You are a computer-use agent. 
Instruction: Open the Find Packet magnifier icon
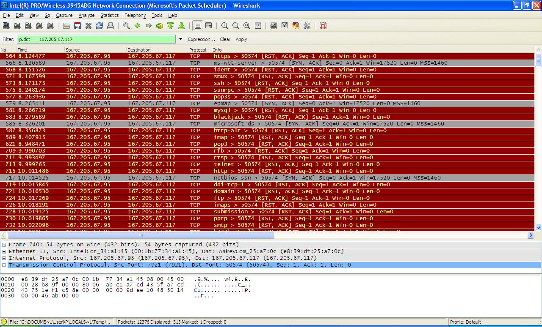pos(125,26)
